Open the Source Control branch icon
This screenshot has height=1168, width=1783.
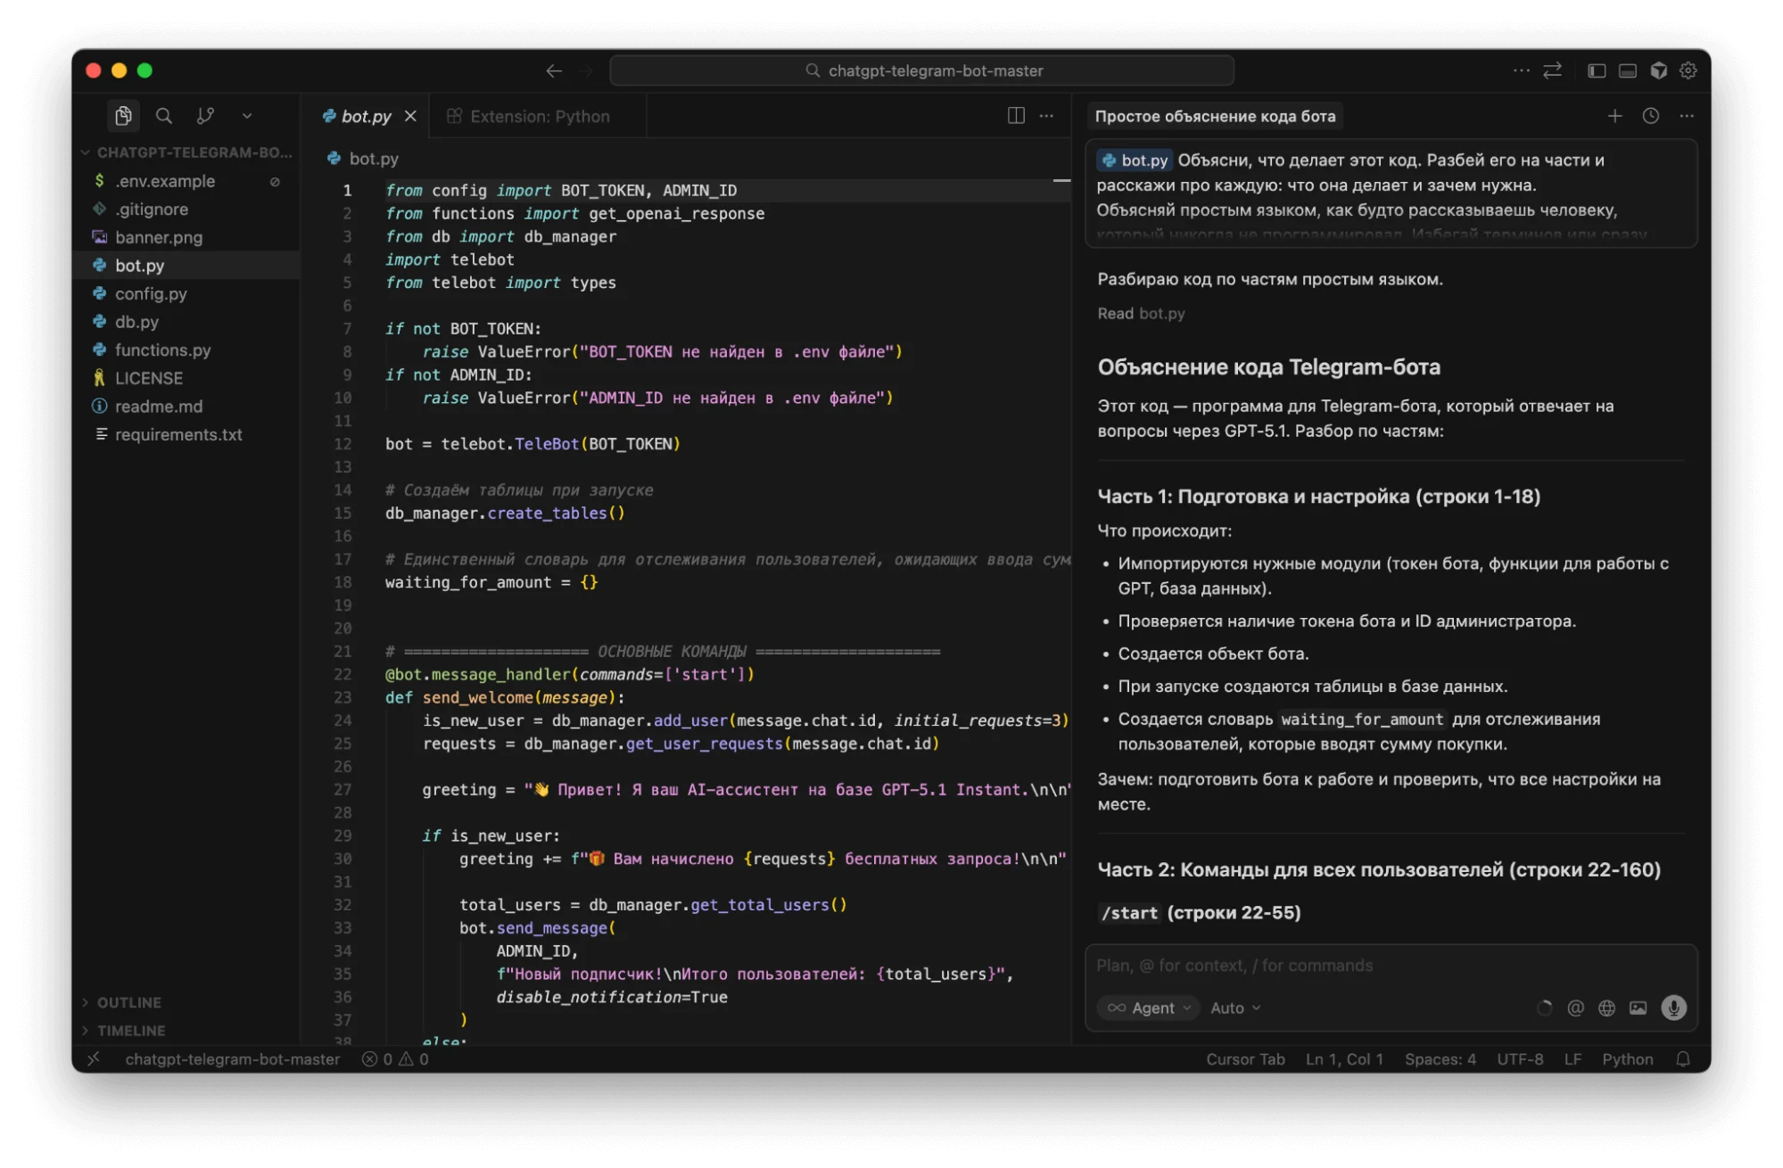[x=205, y=116]
